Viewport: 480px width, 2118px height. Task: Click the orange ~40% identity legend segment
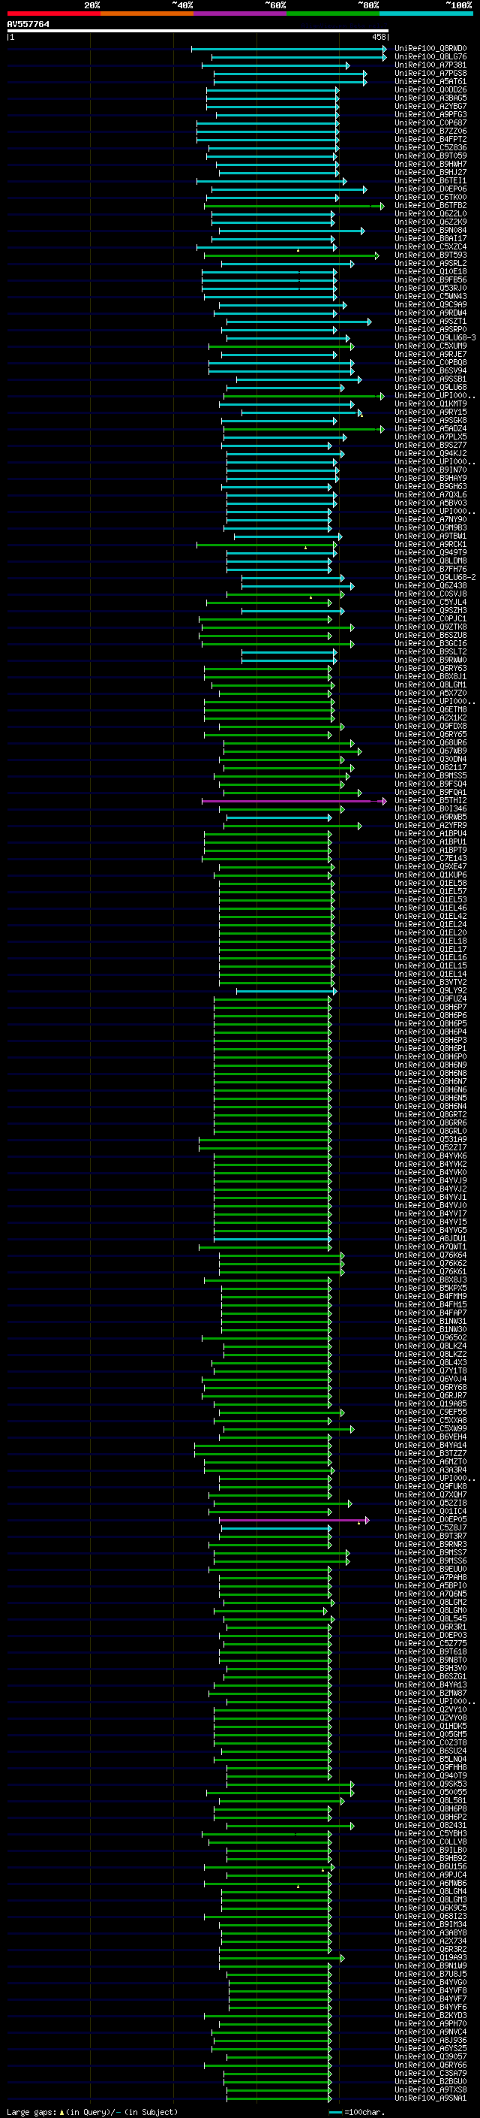pyautogui.click(x=147, y=14)
